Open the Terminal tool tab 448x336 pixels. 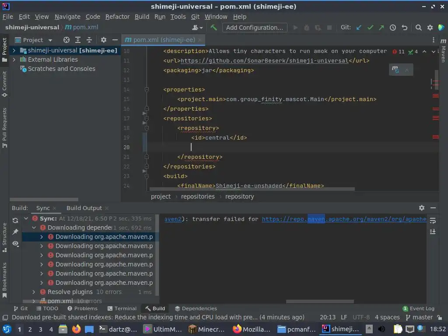[122, 308]
